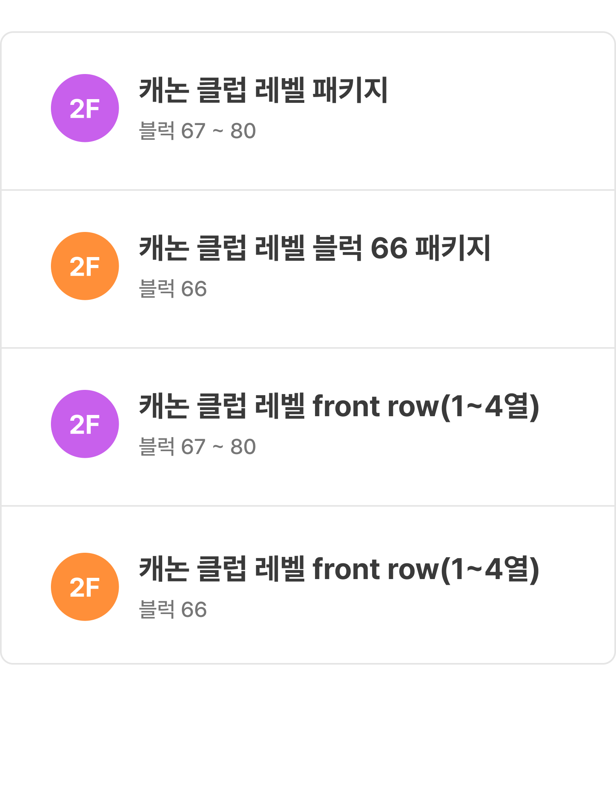Click purple 2F badge beside the front row title
Viewport: 616px width, 788px height.
pos(85,424)
